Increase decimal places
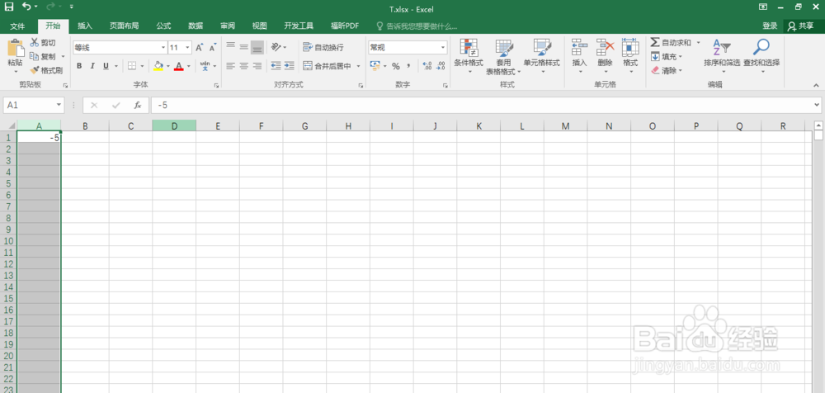 coord(427,66)
